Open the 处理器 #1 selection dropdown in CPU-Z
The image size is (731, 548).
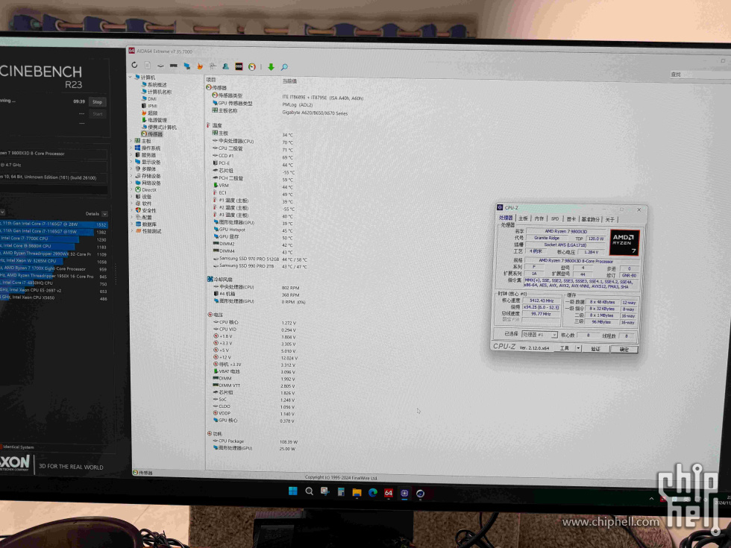539,335
